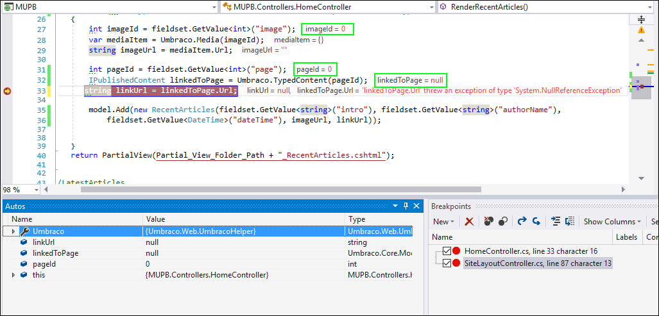The width and height of the screenshot is (659, 316).
Task: Open the New breakpoint dropdown
Action: tap(443, 222)
